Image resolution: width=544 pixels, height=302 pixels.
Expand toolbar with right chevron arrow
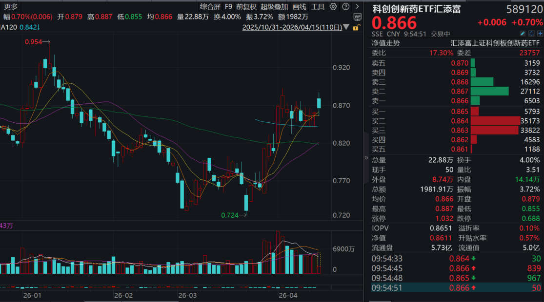pyautogui.click(x=357, y=7)
